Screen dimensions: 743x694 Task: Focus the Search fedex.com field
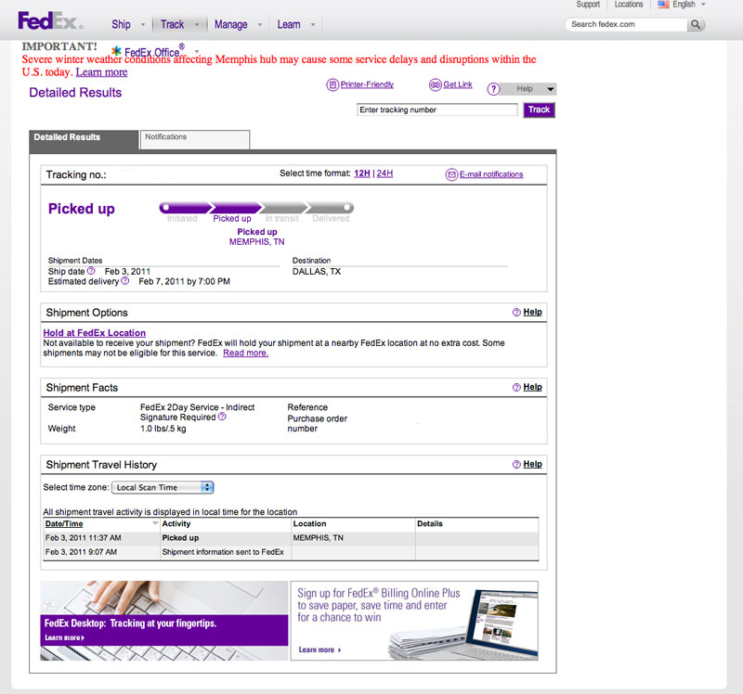tap(626, 24)
